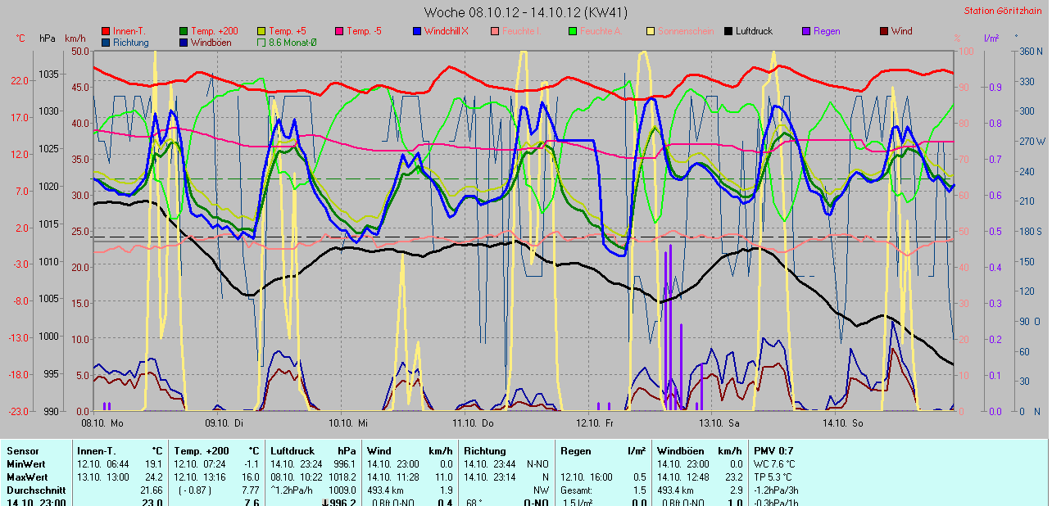The height and width of the screenshot is (506, 1052).
Task: Click the 10.10. Mi date label
Action: click(x=348, y=423)
